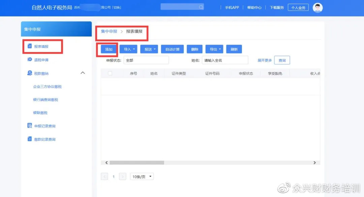The width and height of the screenshot is (364, 197).
Task: Click the 姓名 column header
Action: click(154, 73)
